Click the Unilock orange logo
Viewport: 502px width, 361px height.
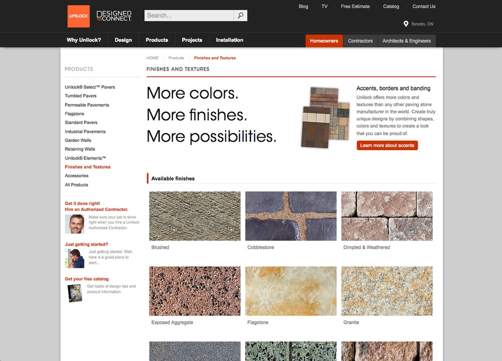(78, 16)
